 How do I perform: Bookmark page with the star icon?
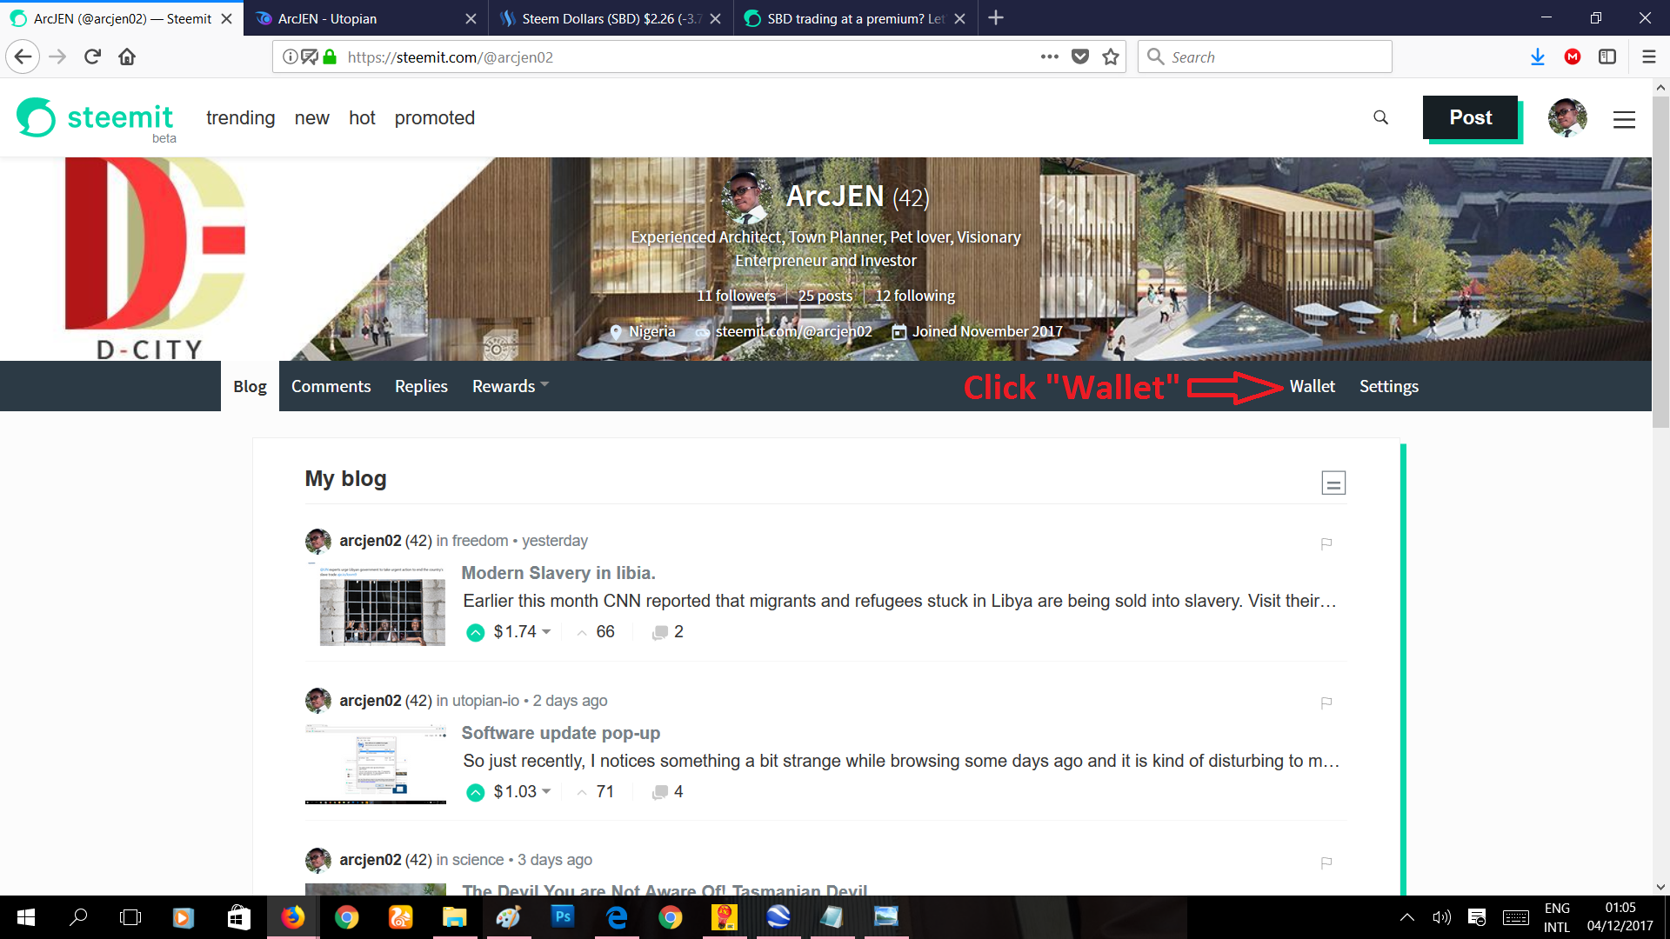click(1111, 57)
